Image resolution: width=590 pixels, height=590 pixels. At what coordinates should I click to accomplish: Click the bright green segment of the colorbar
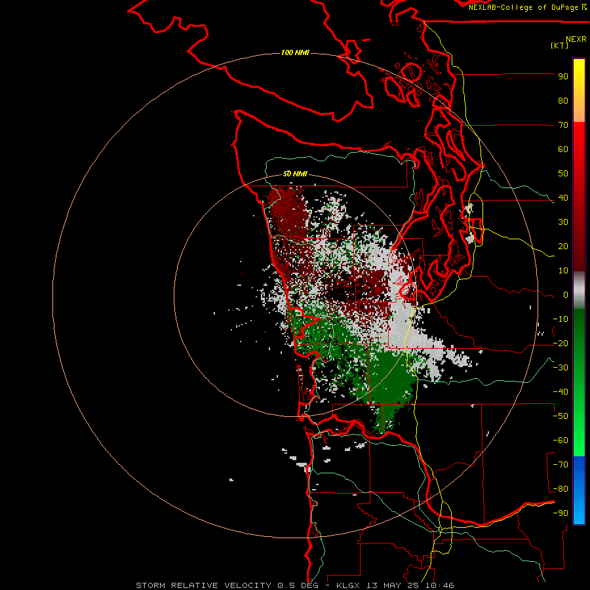click(x=579, y=433)
